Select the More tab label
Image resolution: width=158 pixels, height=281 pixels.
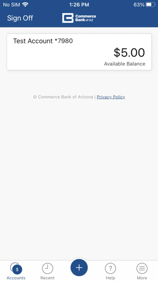(142, 278)
